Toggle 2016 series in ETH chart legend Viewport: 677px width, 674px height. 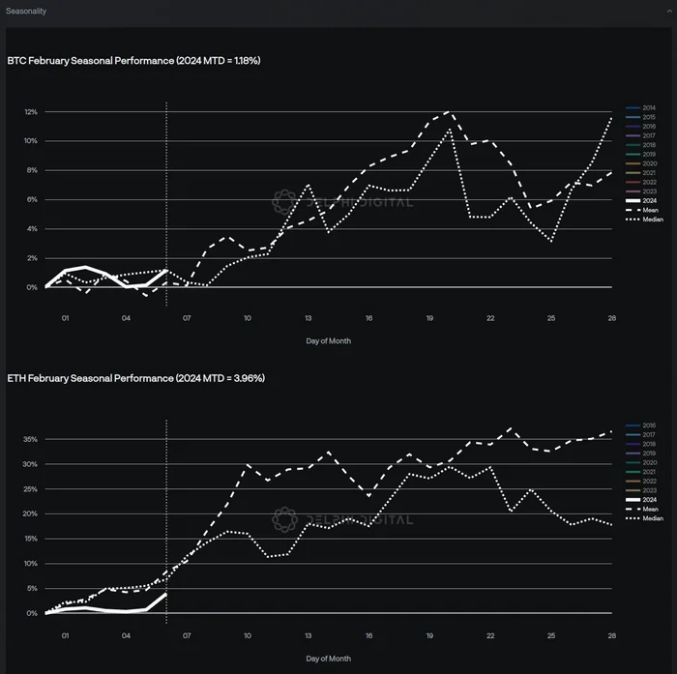tap(640, 425)
